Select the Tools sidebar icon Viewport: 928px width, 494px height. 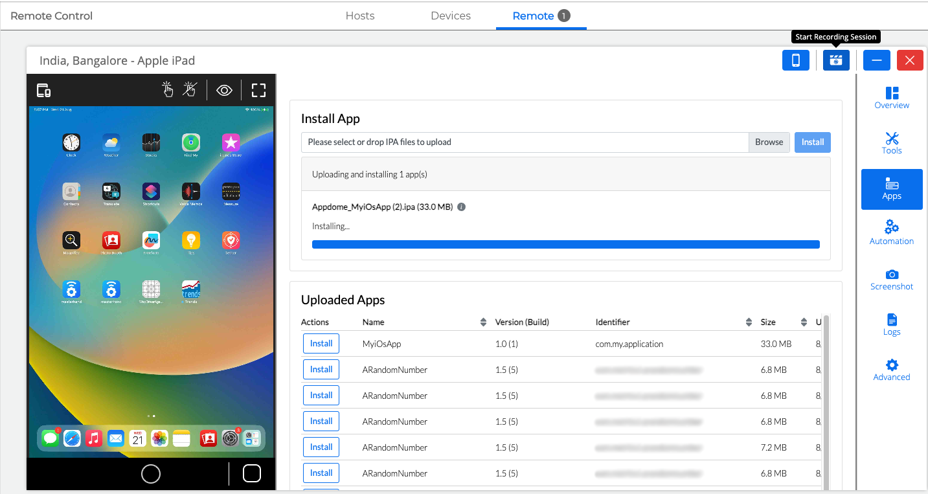click(892, 142)
